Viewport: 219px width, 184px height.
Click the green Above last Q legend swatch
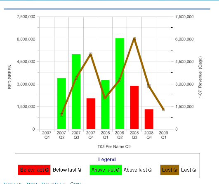(x=106, y=170)
